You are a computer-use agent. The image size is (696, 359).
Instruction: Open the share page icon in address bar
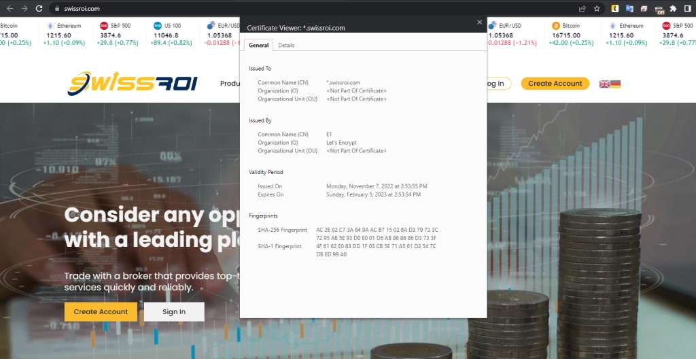[582, 8]
